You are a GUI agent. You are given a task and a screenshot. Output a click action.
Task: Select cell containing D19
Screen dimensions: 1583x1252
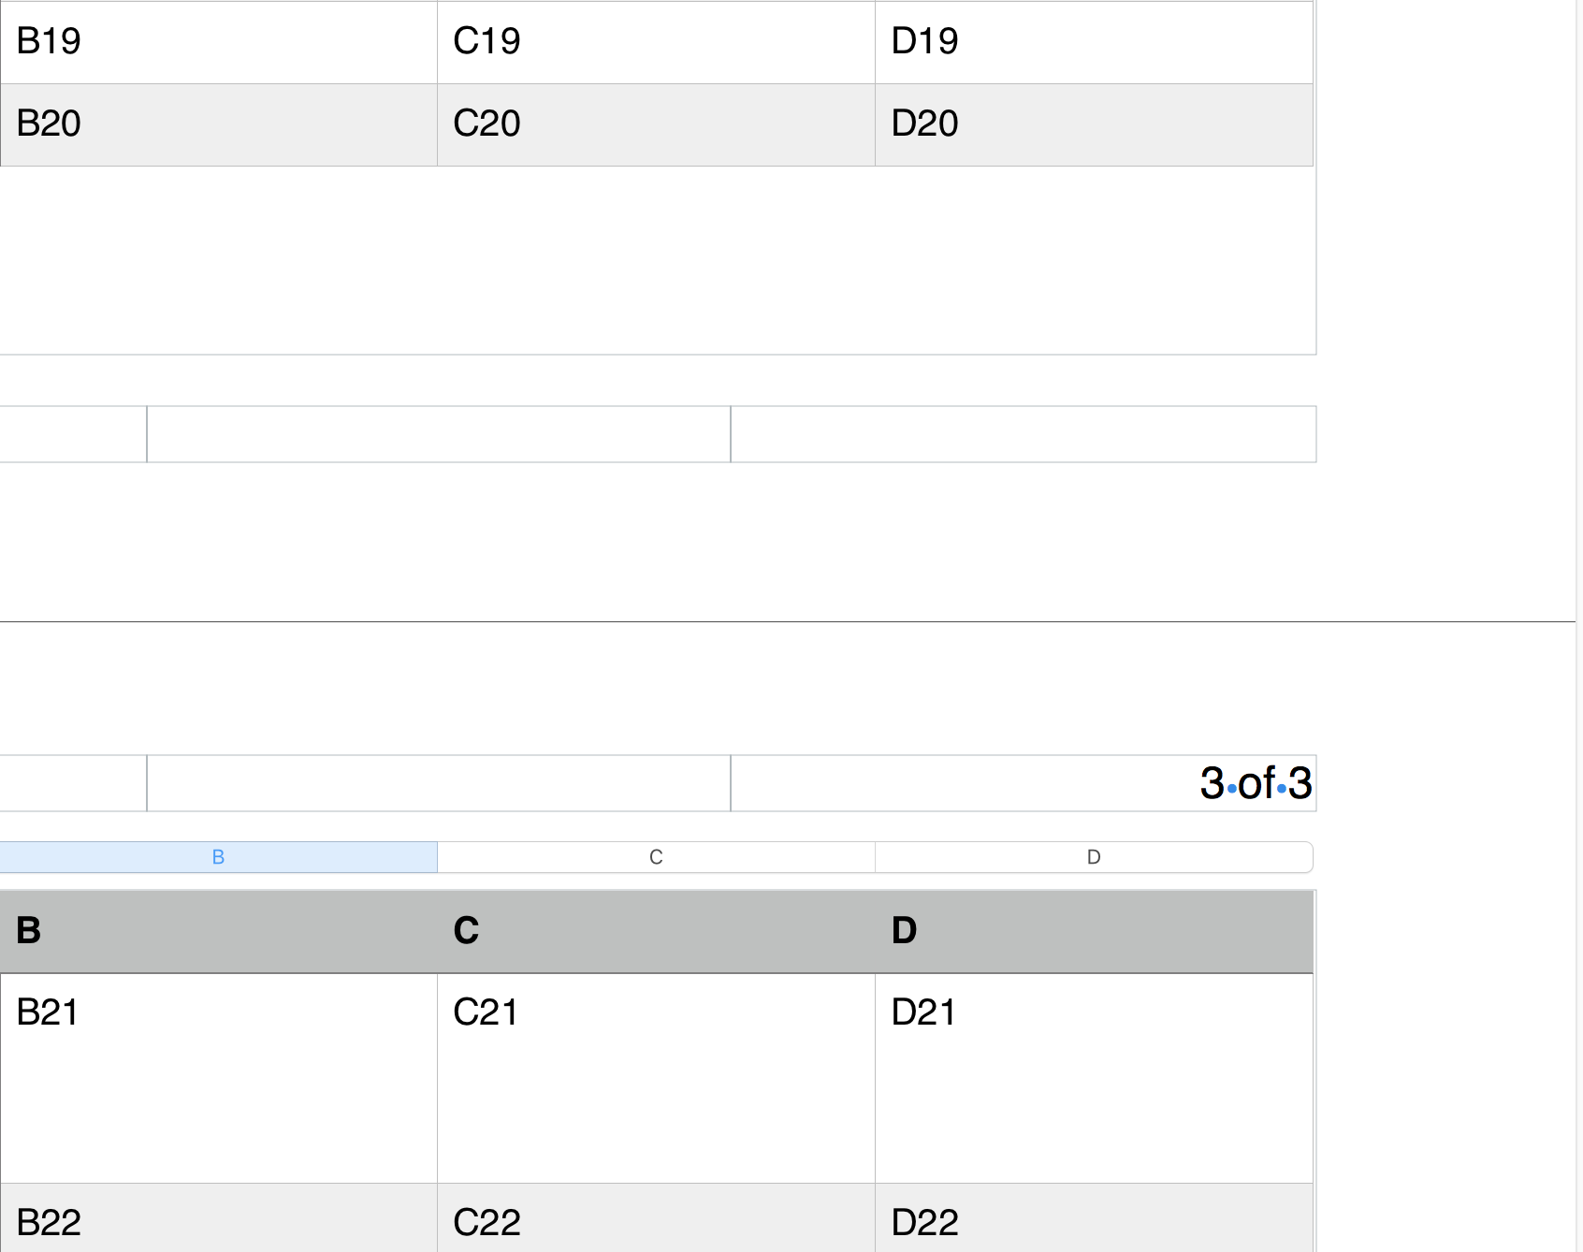coord(1095,41)
